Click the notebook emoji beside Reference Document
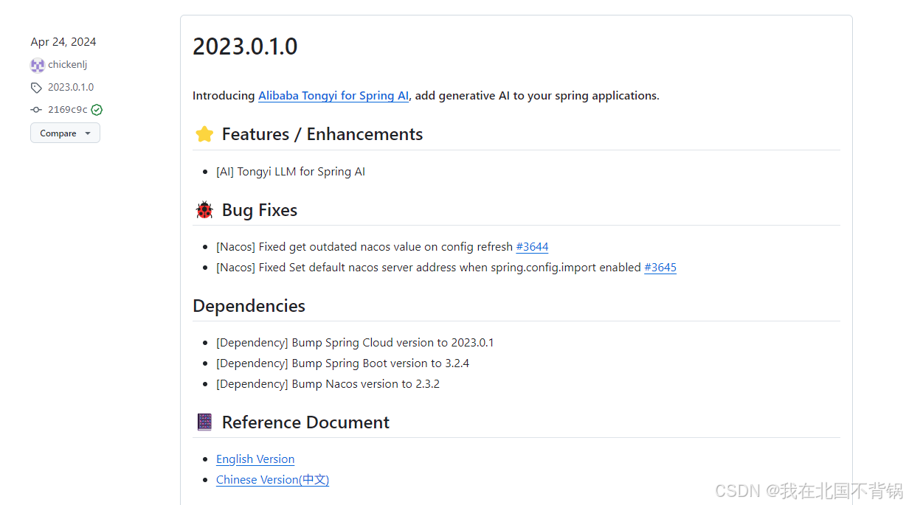The image size is (906, 505). point(204,422)
